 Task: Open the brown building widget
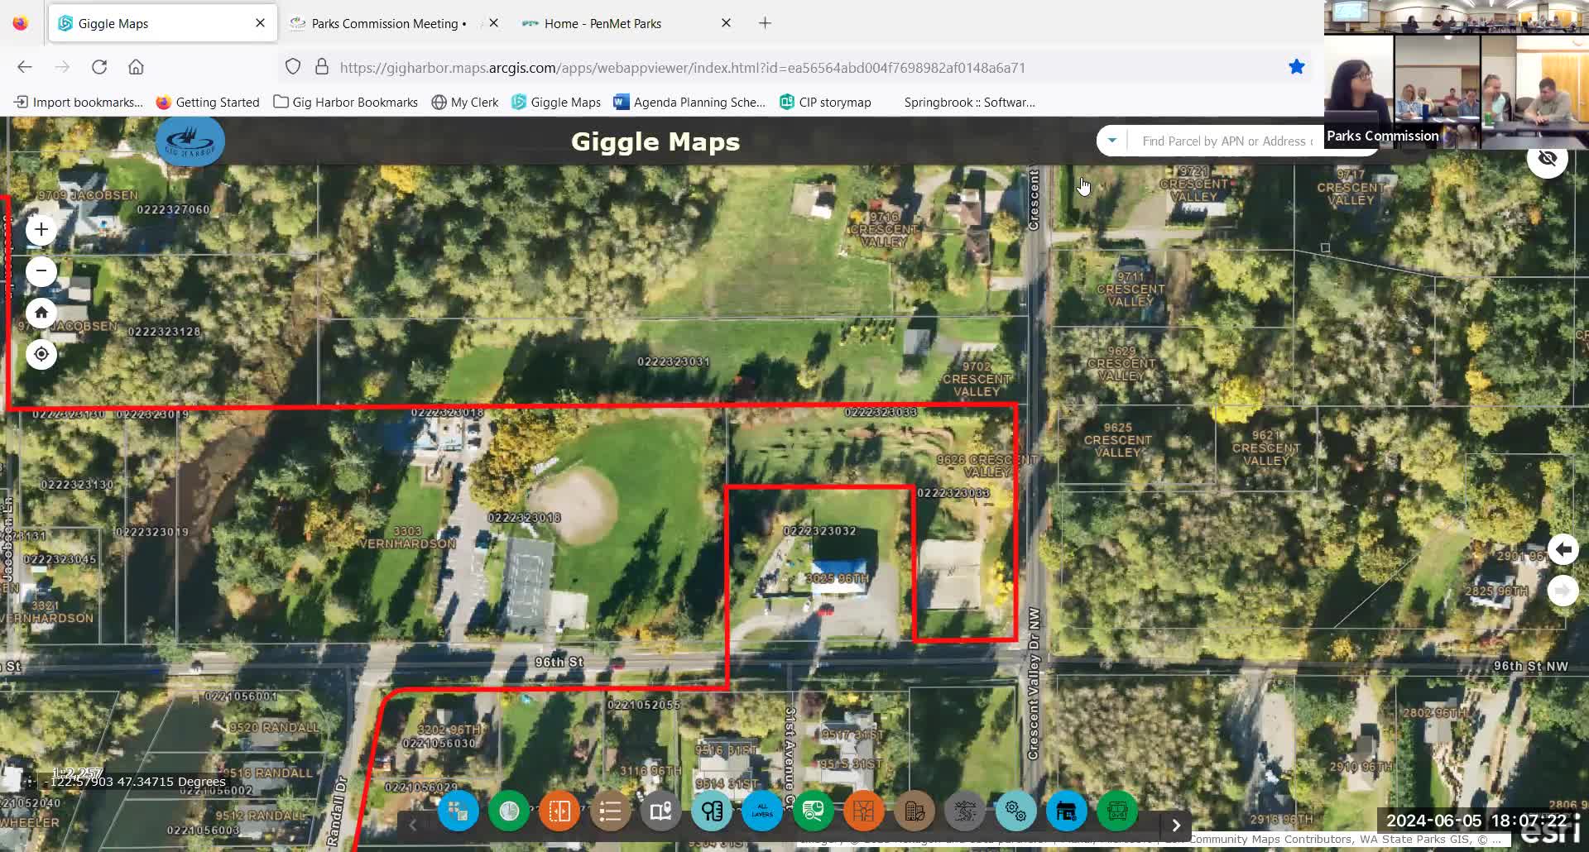coord(915,811)
